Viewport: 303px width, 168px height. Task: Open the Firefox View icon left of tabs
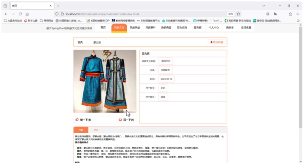click(5, 6)
